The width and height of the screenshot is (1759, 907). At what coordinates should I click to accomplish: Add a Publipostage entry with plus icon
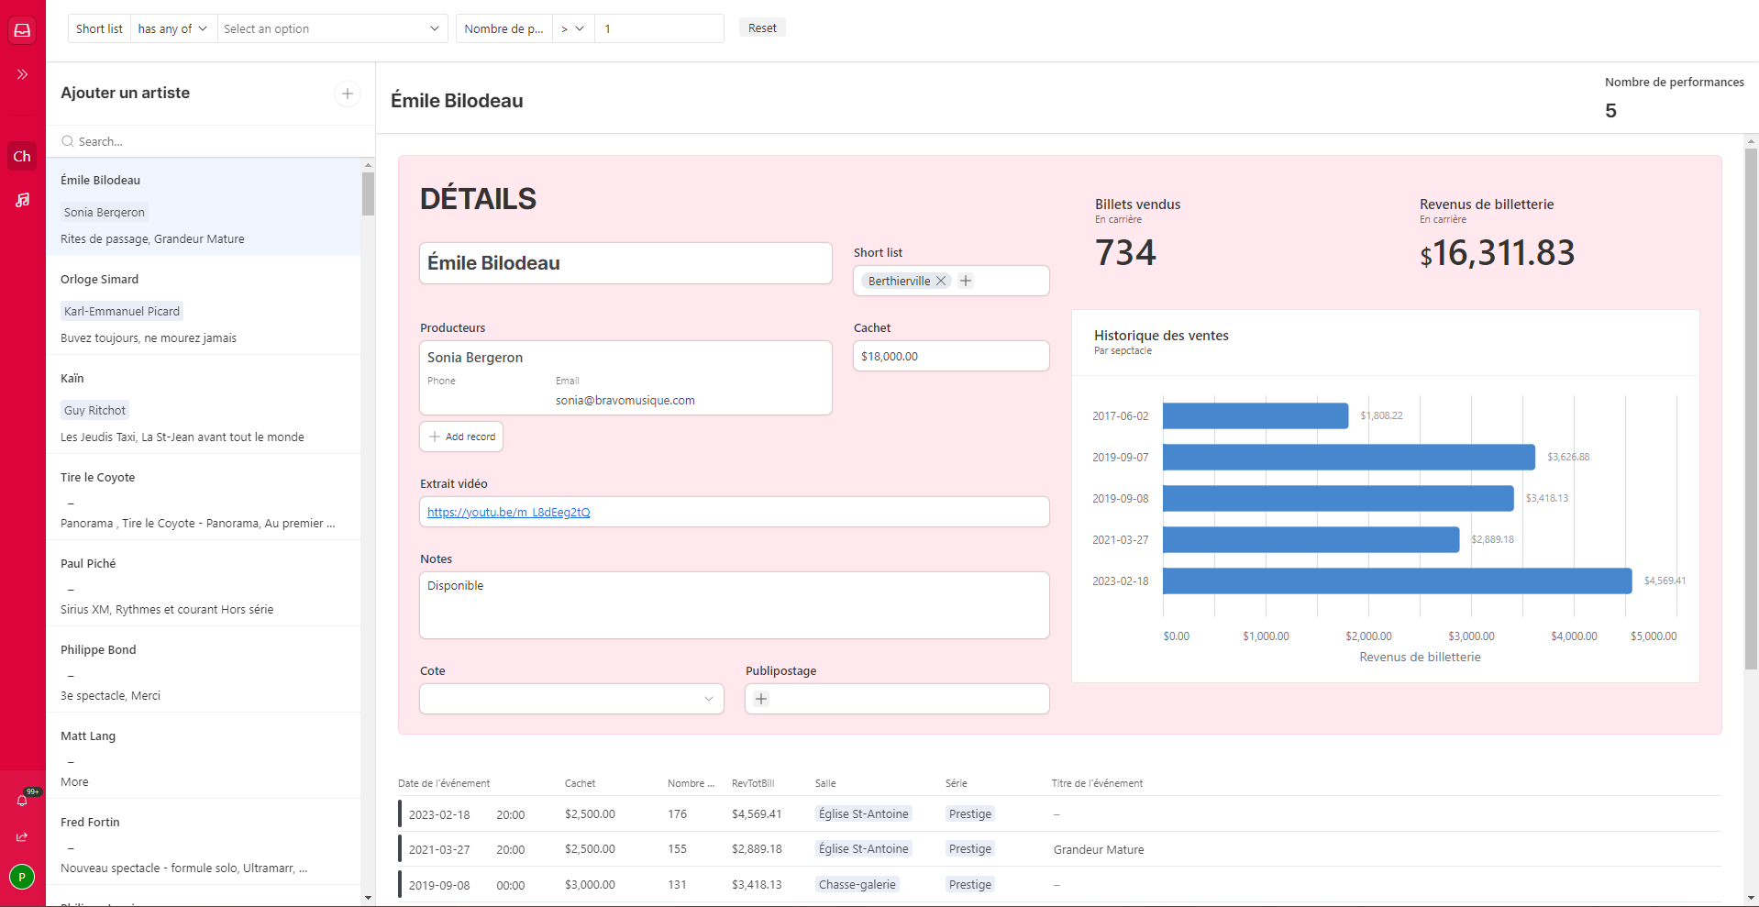coord(761,699)
